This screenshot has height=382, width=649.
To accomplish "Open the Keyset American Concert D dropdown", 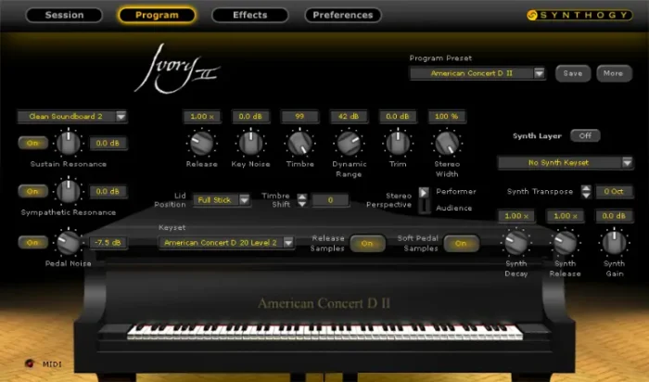I will click(226, 242).
